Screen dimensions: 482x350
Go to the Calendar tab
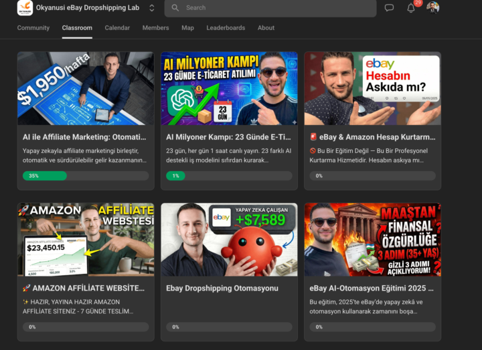pos(117,28)
